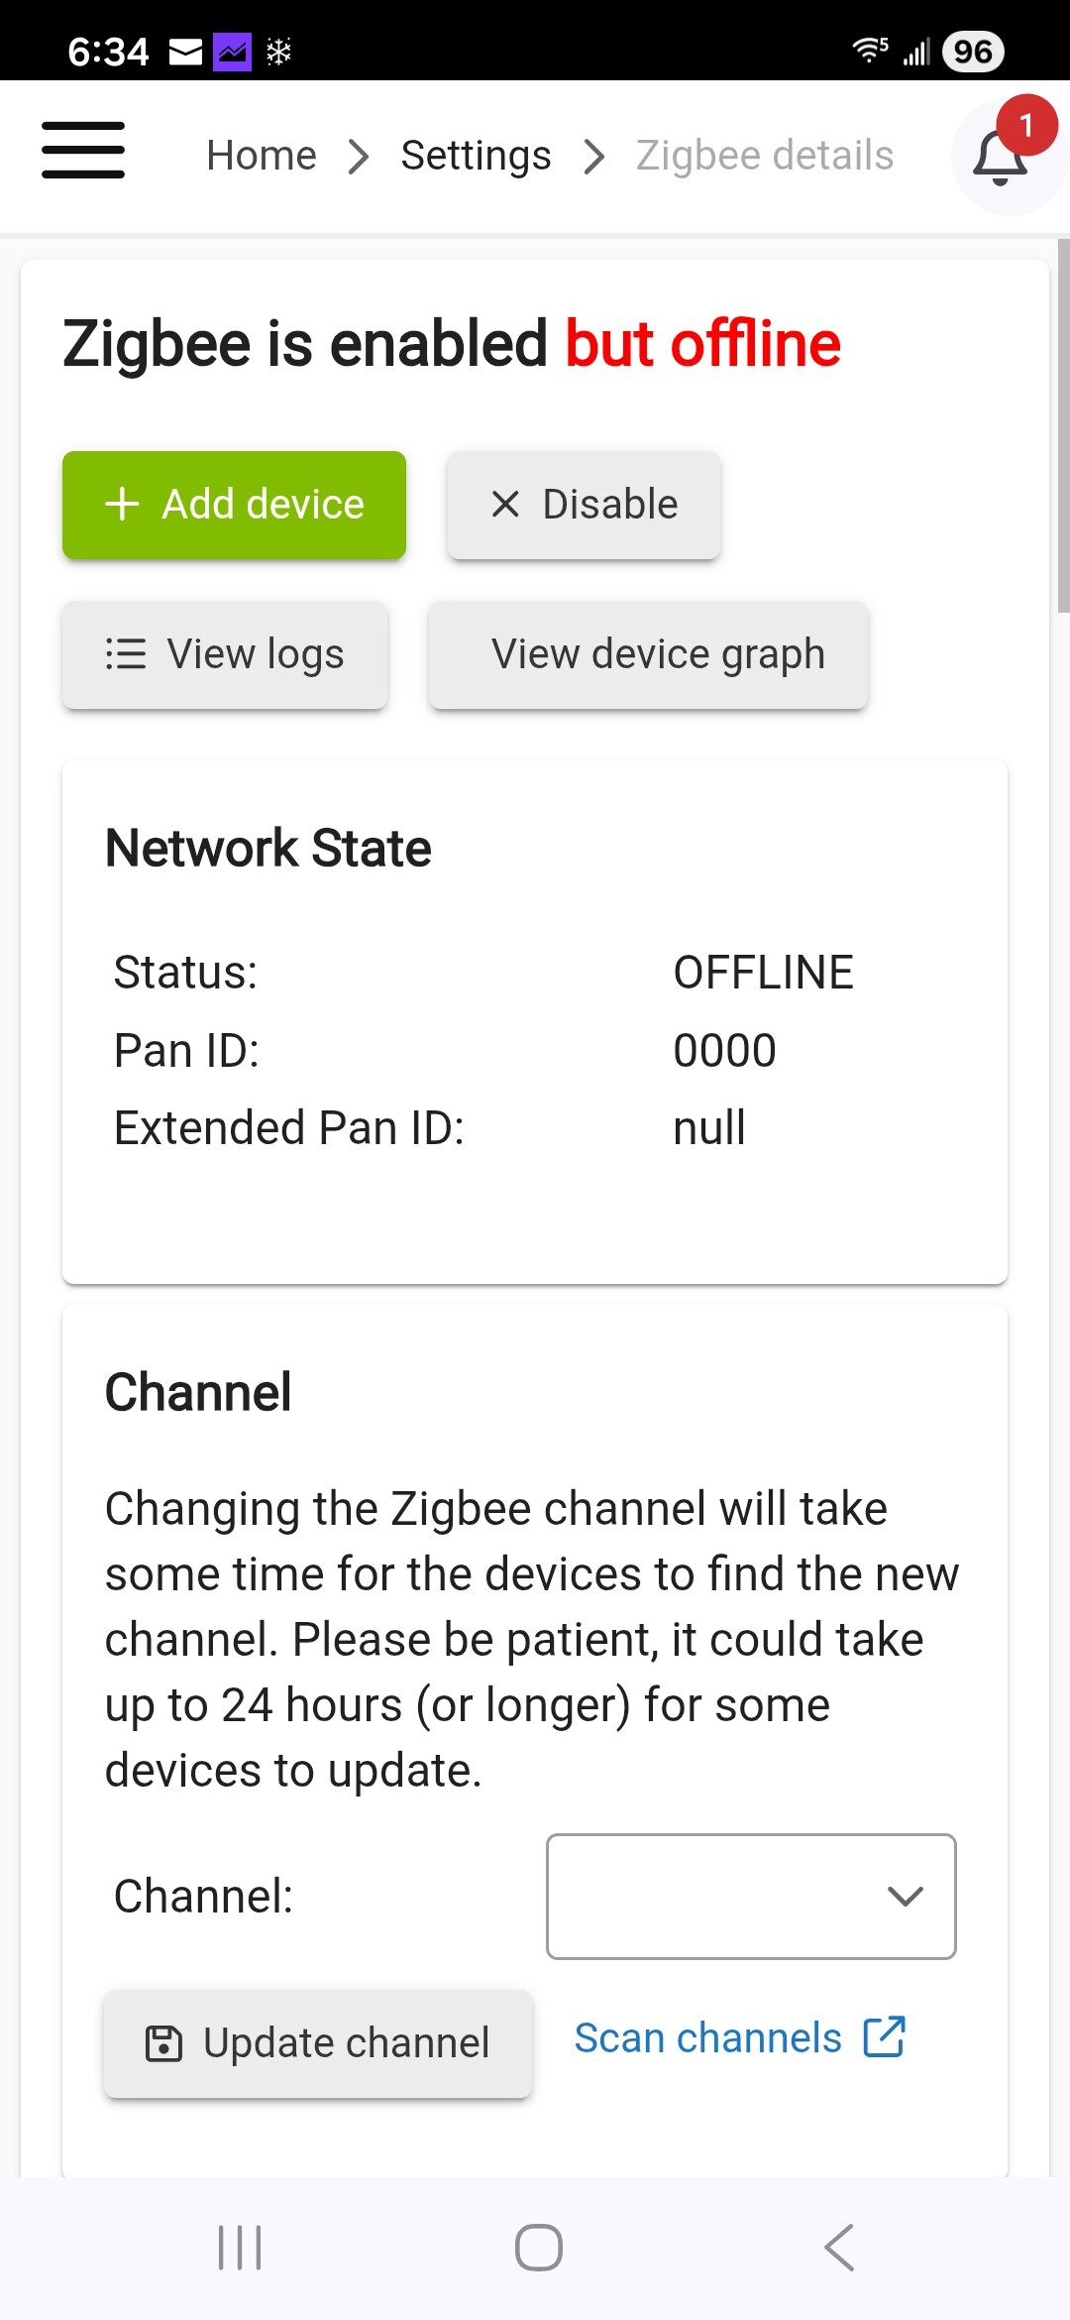Navigate to Settings breadcrumb
Viewport: 1070px width, 2320px height.
476,156
